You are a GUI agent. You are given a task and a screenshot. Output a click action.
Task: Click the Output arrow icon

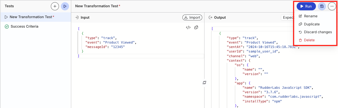click(x=210, y=18)
